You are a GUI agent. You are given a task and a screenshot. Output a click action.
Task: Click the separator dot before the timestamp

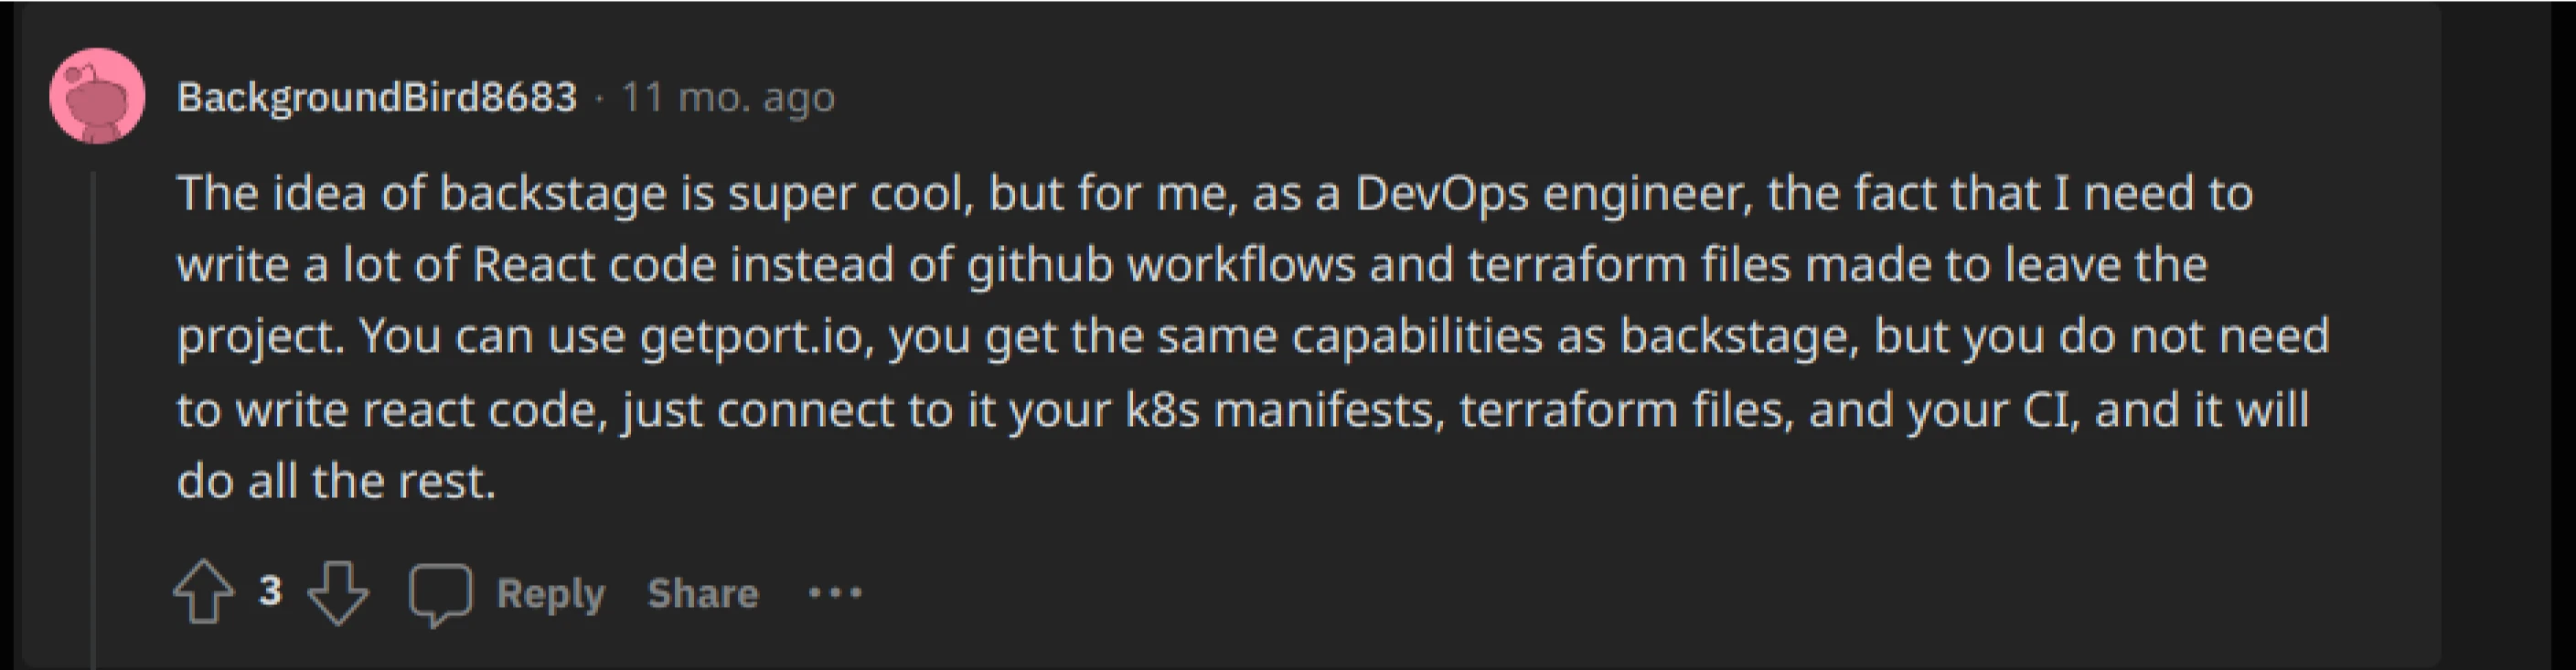pyautogui.click(x=599, y=98)
